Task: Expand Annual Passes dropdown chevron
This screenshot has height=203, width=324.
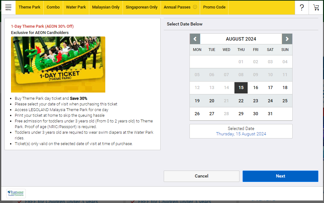Action: point(195,7)
